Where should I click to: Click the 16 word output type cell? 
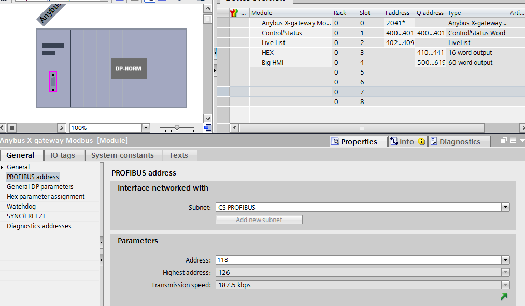click(x=477, y=52)
